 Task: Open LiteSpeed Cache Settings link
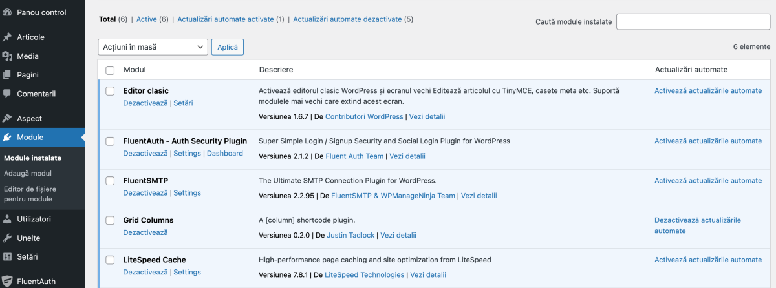[x=187, y=272]
